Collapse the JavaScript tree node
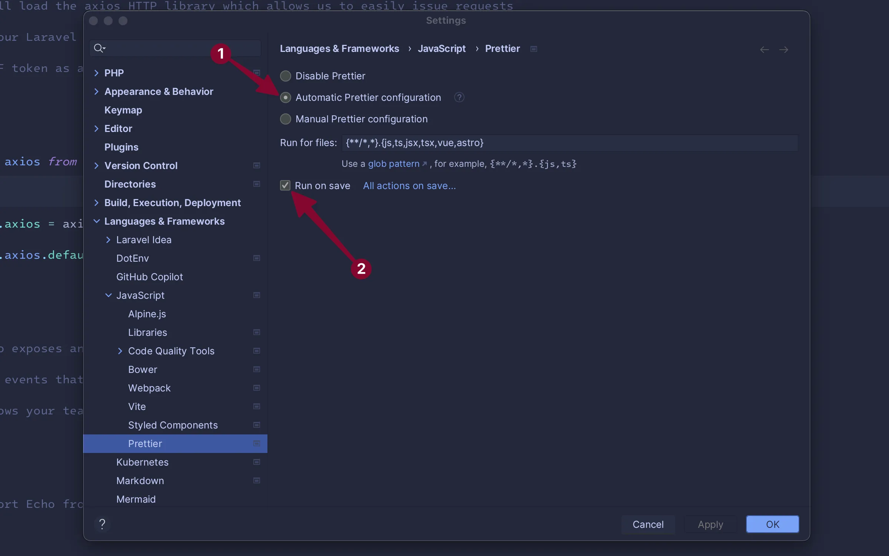Viewport: 889px width, 556px height. pos(108,295)
